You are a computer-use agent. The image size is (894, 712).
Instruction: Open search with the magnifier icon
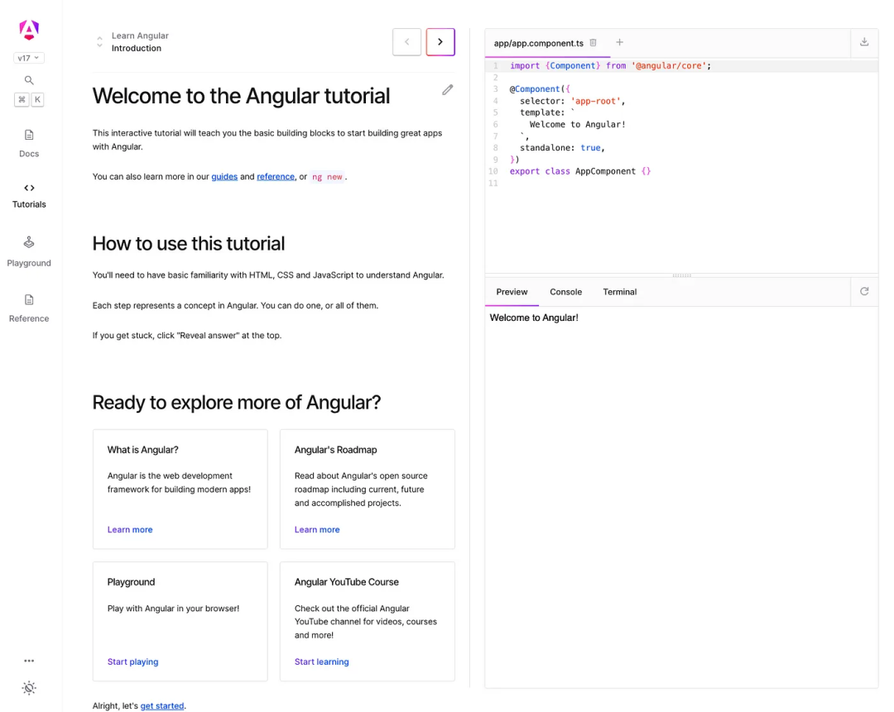(x=29, y=80)
